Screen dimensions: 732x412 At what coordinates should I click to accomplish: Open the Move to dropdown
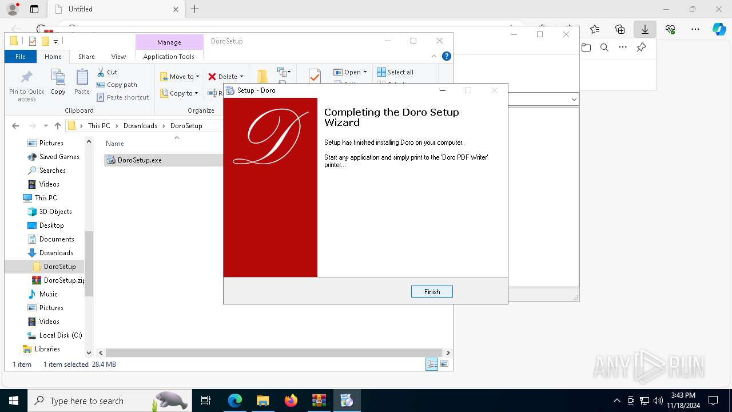point(180,77)
